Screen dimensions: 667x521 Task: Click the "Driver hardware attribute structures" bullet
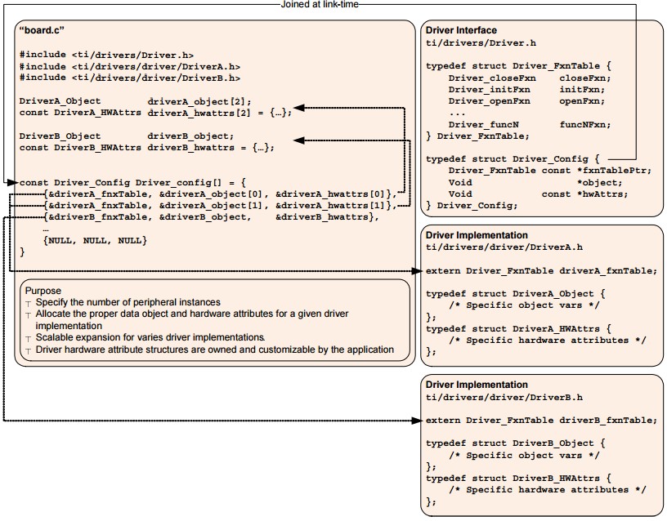(x=215, y=350)
